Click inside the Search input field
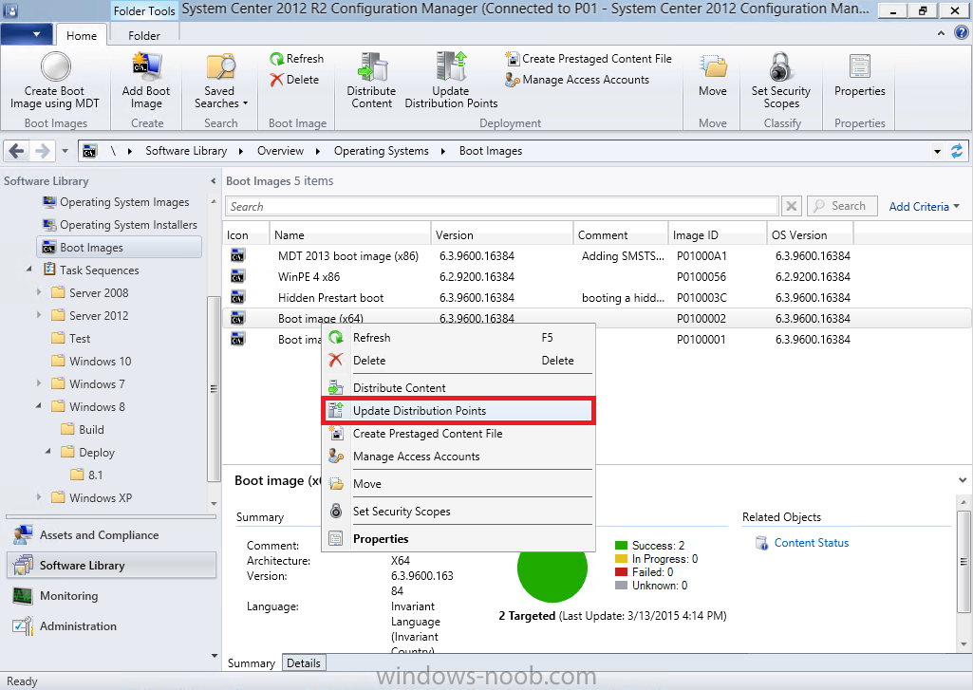 [501, 206]
